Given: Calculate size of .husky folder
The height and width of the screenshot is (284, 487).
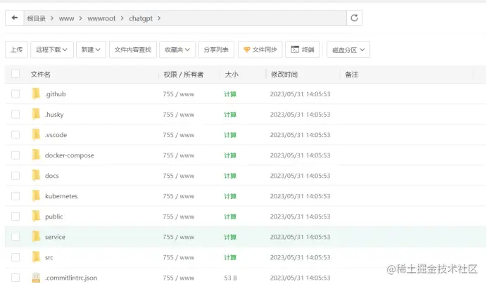Looking at the screenshot, I should point(230,114).
